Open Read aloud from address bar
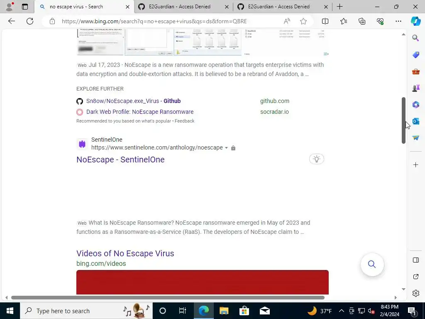The image size is (425, 319). pos(287,21)
